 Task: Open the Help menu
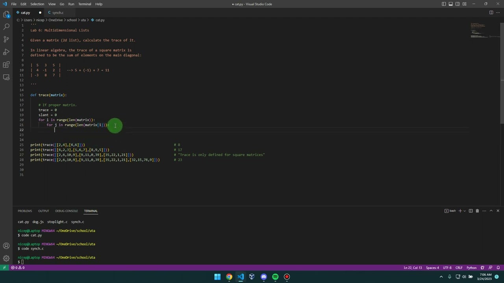[x=99, y=4]
